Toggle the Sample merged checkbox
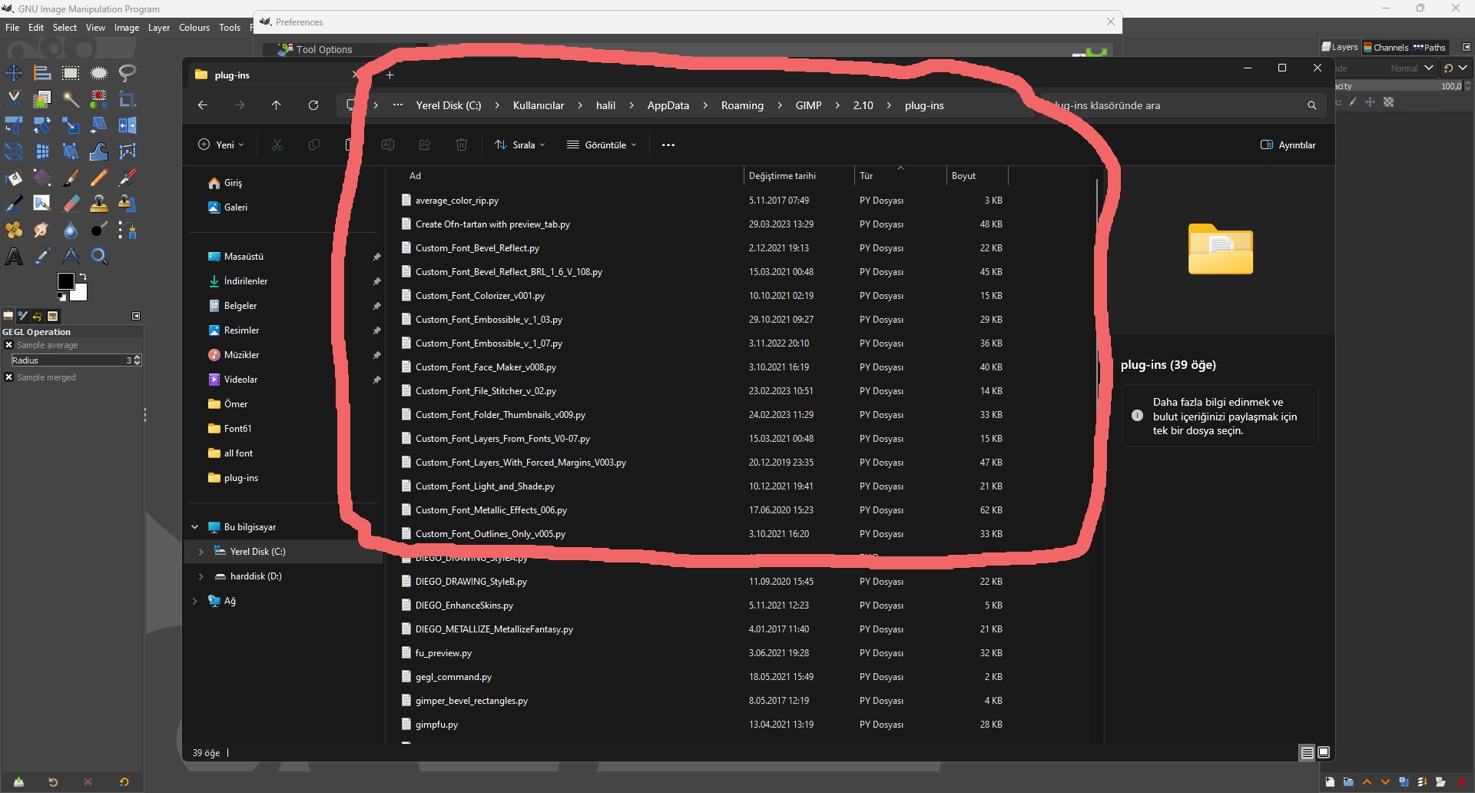 8,377
